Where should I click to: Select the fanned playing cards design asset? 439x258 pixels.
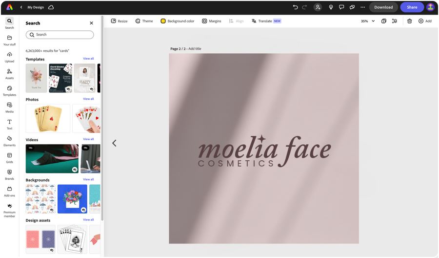point(72,239)
